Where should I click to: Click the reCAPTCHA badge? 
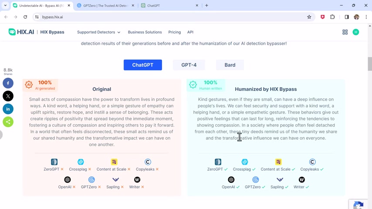[x=358, y=205]
